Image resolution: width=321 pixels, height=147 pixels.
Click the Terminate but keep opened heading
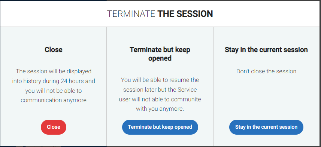tap(160, 54)
